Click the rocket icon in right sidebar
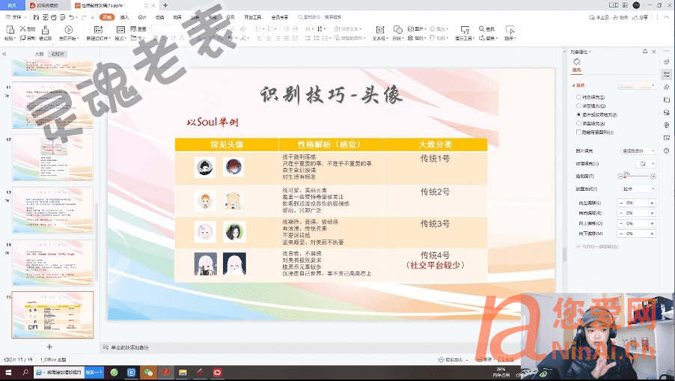The image size is (675, 381). (666, 62)
